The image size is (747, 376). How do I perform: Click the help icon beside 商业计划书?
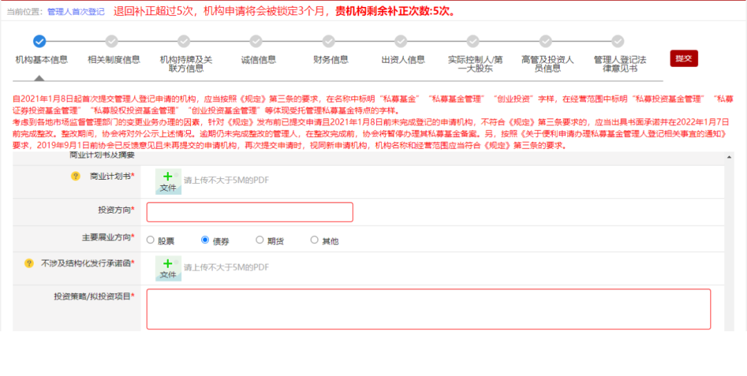point(75,176)
